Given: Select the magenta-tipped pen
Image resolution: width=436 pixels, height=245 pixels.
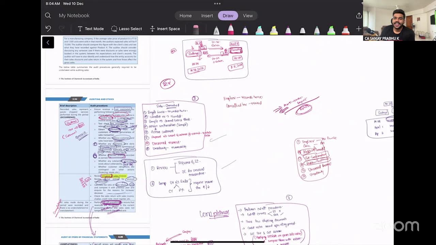Looking at the screenshot, I should 288,30.
